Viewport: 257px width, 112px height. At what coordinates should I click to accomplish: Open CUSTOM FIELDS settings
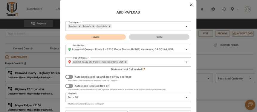226,45
